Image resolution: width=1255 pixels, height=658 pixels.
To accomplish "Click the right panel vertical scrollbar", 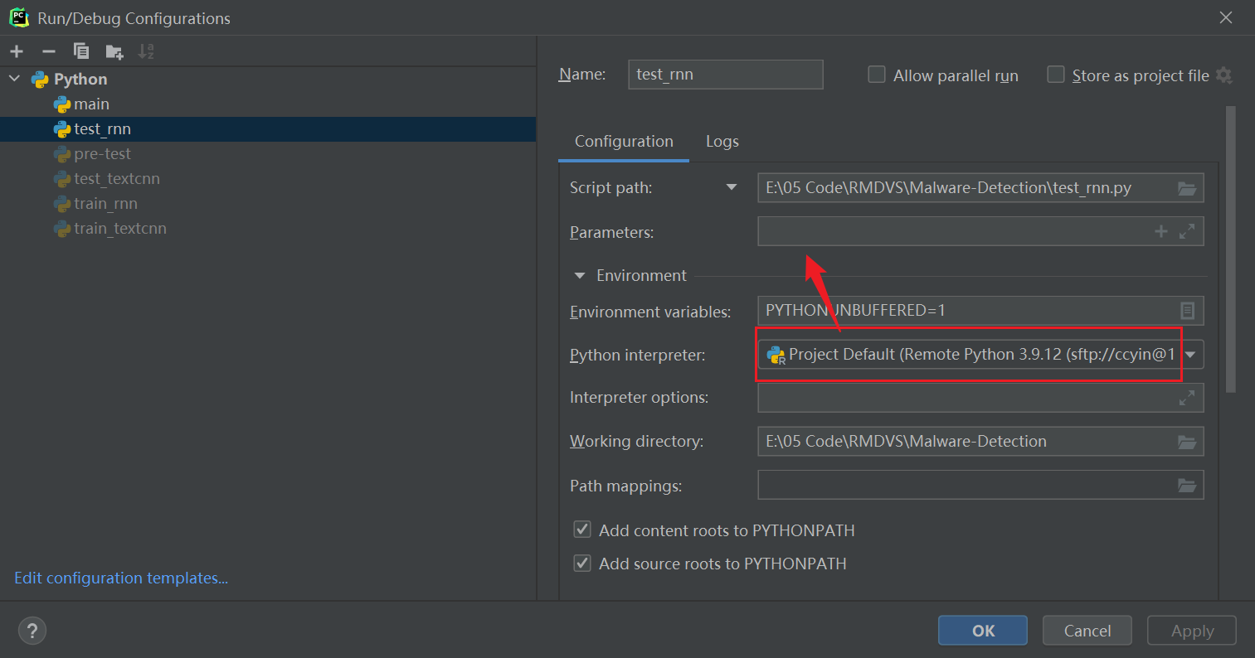I will 1231,249.
